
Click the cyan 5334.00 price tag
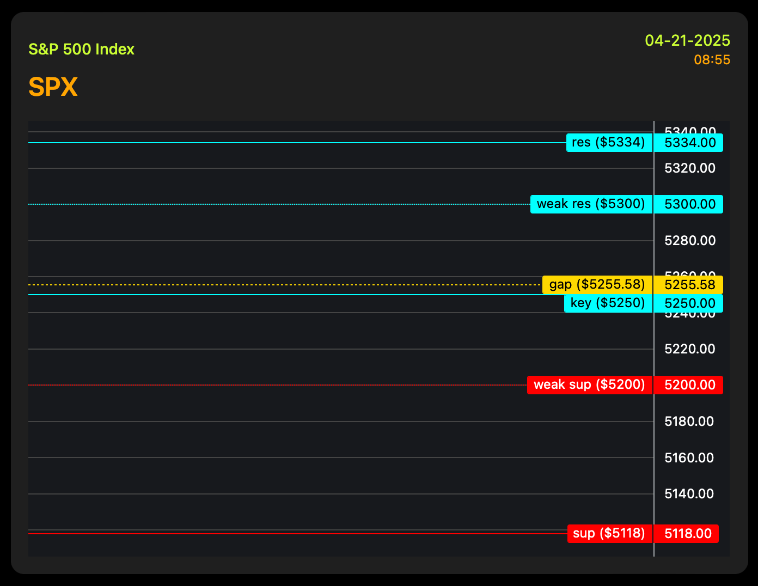(x=688, y=143)
